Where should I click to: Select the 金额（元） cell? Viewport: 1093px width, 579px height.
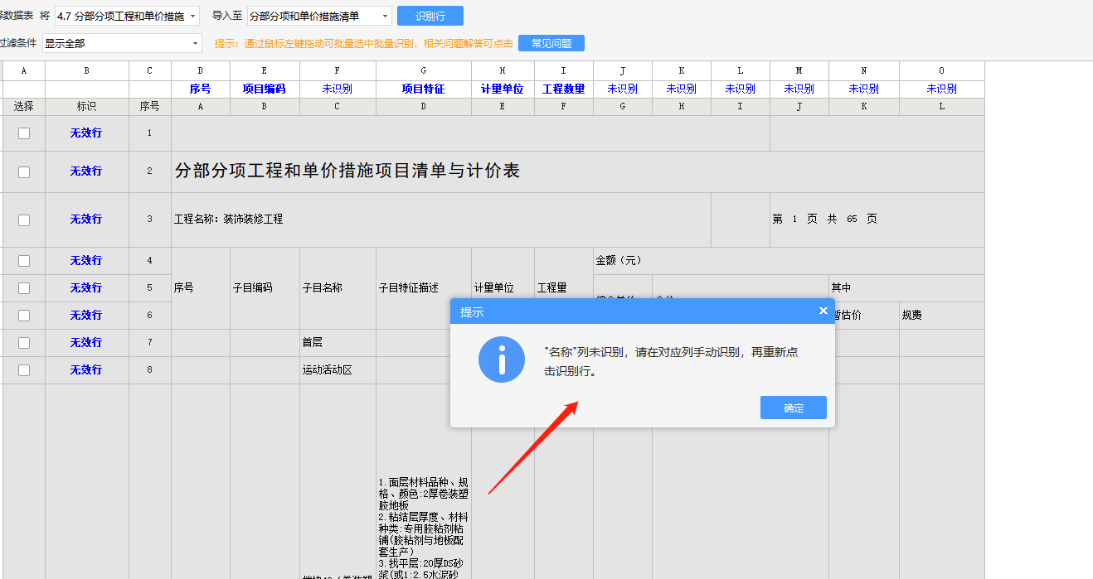[x=789, y=261]
